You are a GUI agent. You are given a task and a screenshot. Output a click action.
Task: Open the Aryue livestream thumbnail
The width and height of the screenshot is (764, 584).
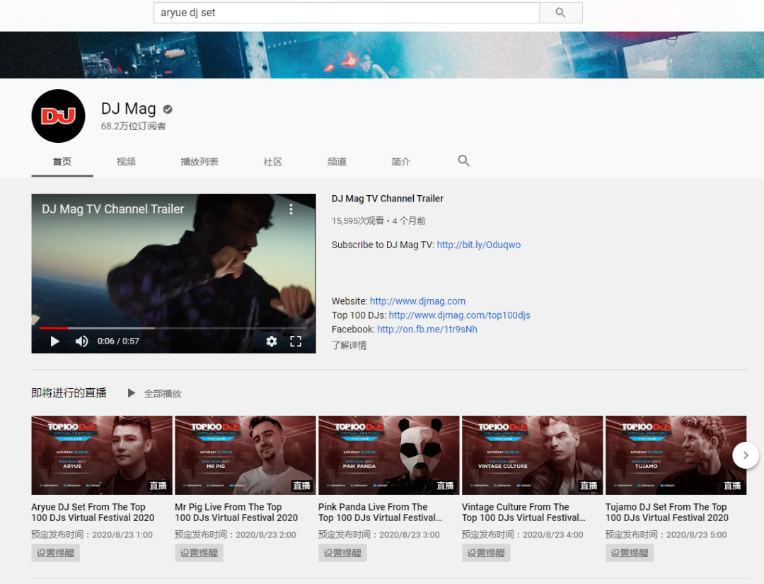click(x=102, y=455)
